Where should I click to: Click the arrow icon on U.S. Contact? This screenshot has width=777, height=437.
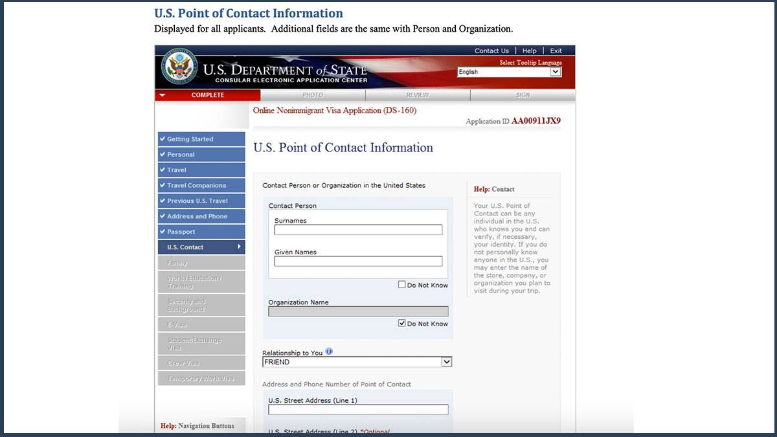(238, 247)
